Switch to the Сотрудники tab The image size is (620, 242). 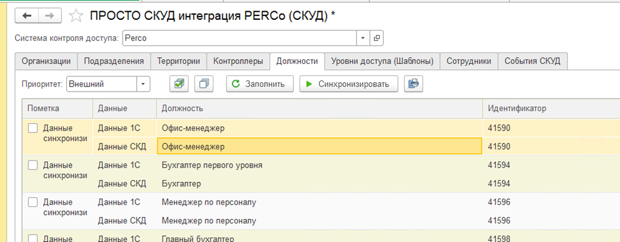pos(469,61)
